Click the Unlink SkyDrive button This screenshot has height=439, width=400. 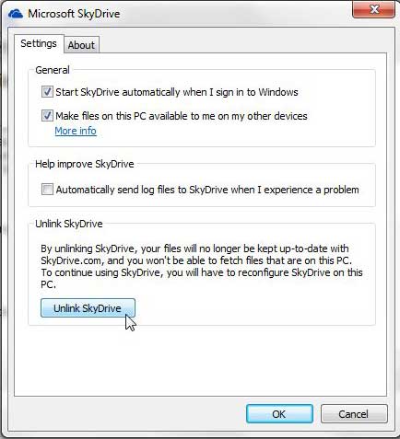[x=88, y=308]
